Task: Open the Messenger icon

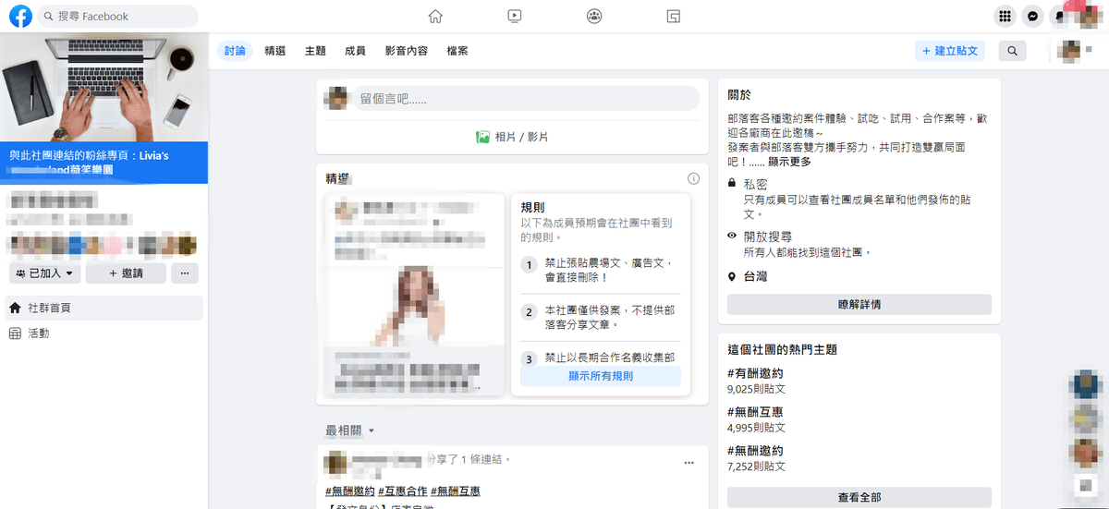Action: point(1033,16)
